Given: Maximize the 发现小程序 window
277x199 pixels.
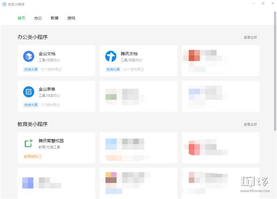Looking at the screenshot, I should (x=263, y=3).
